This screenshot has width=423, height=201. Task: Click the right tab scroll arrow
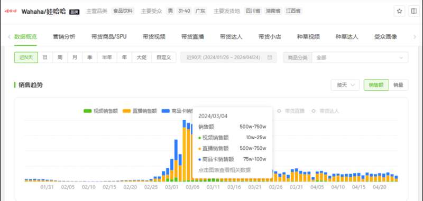[x=415, y=37]
